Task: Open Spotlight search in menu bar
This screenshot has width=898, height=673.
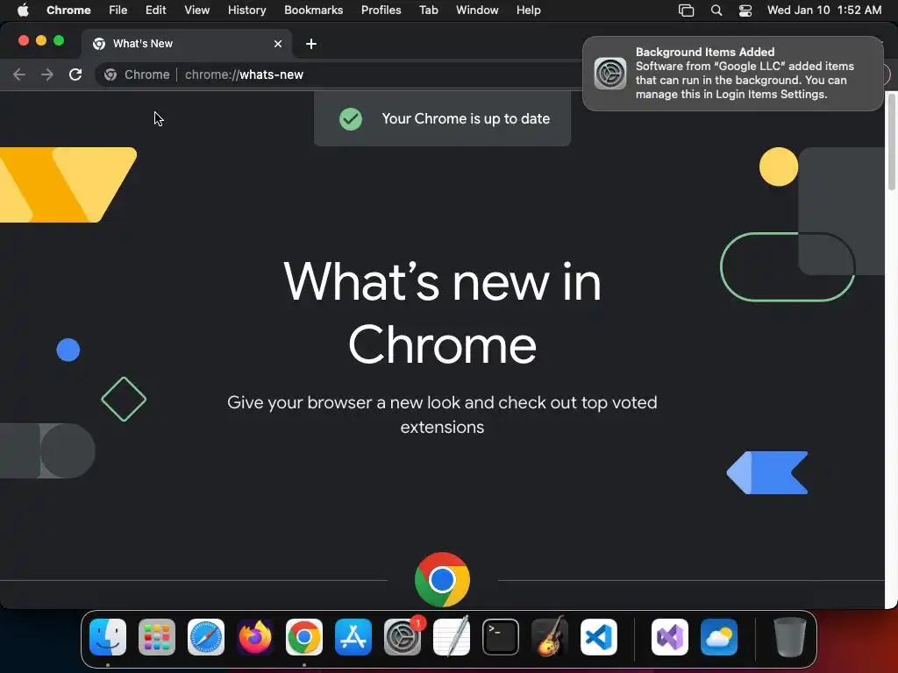Action: [x=716, y=10]
